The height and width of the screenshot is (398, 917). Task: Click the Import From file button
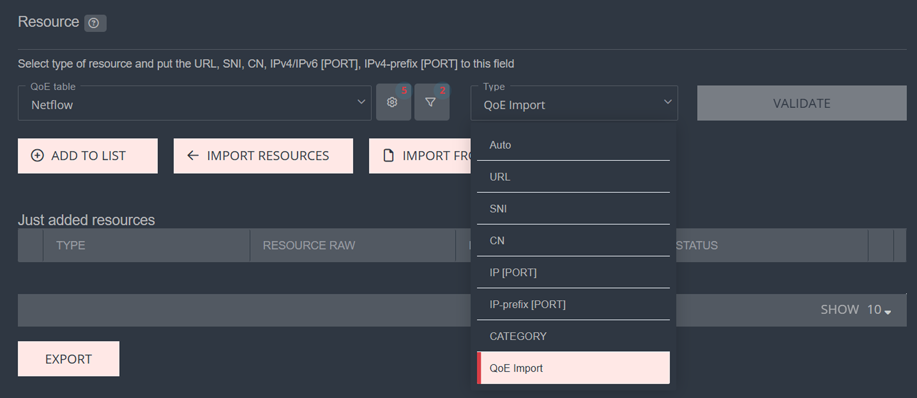[420, 156]
